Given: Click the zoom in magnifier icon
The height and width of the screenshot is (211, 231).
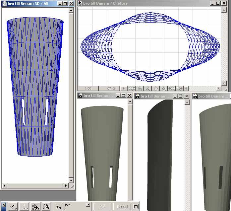Looking at the screenshot, I should pyautogui.click(x=140, y=89).
